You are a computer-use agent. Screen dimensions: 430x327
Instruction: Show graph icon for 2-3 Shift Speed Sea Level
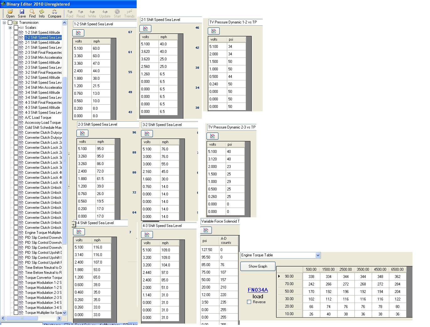[x=82, y=133]
